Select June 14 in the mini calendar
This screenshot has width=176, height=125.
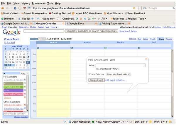(x=28, y=57)
